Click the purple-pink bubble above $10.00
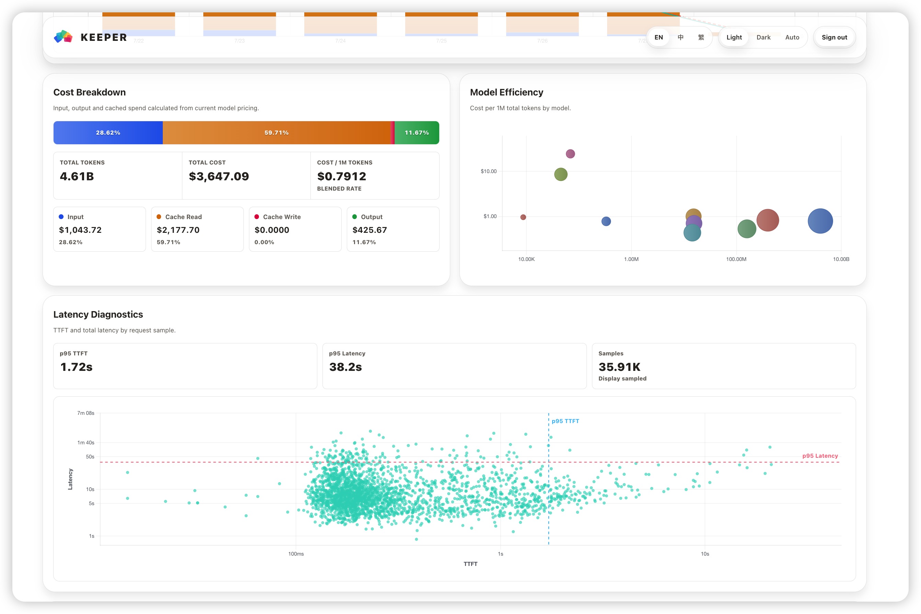The width and height of the screenshot is (921, 614). [570, 154]
